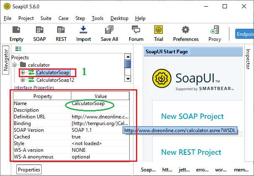Click the CalculatorSoap12 interface arrows icon
The image size is (254, 176).
[31, 80]
